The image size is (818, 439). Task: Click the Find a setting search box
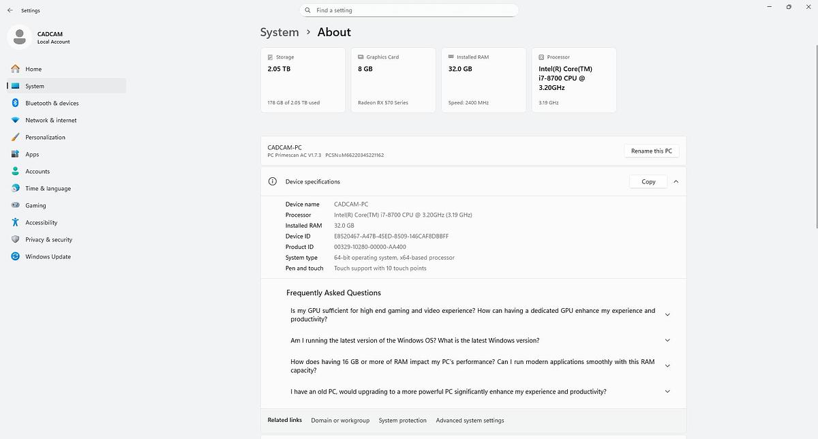click(409, 10)
